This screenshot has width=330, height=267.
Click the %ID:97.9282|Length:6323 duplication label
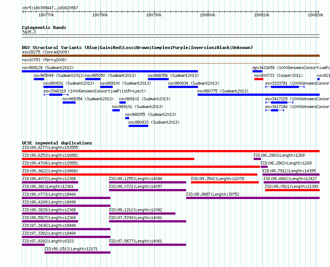click(x=48, y=241)
